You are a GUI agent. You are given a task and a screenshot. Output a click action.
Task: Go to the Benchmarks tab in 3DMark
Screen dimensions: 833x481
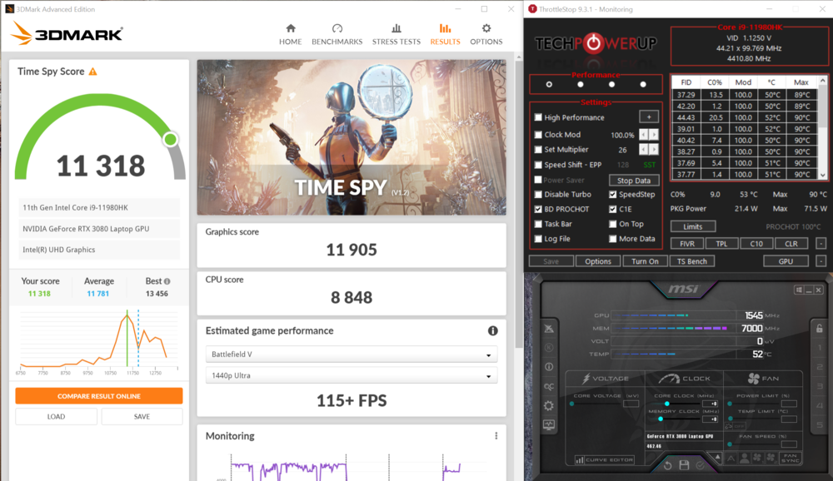337,34
